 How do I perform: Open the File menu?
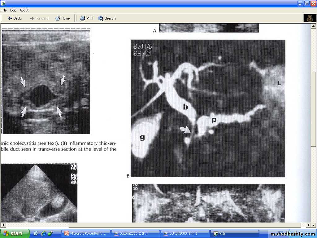4,10
